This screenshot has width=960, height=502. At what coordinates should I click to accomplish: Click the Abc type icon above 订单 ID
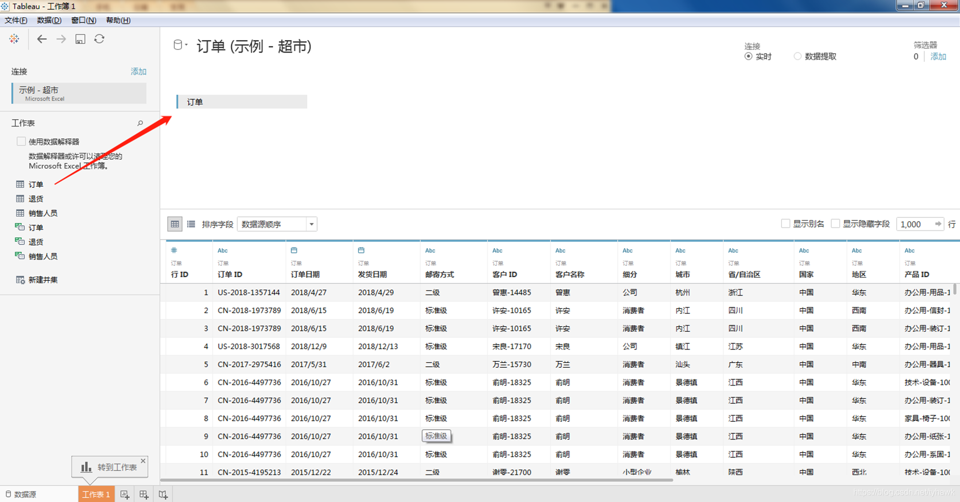223,251
